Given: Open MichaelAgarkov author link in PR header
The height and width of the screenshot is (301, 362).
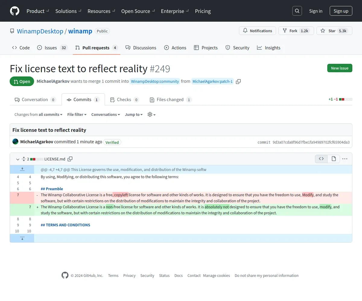Looking at the screenshot, I should point(53,81).
